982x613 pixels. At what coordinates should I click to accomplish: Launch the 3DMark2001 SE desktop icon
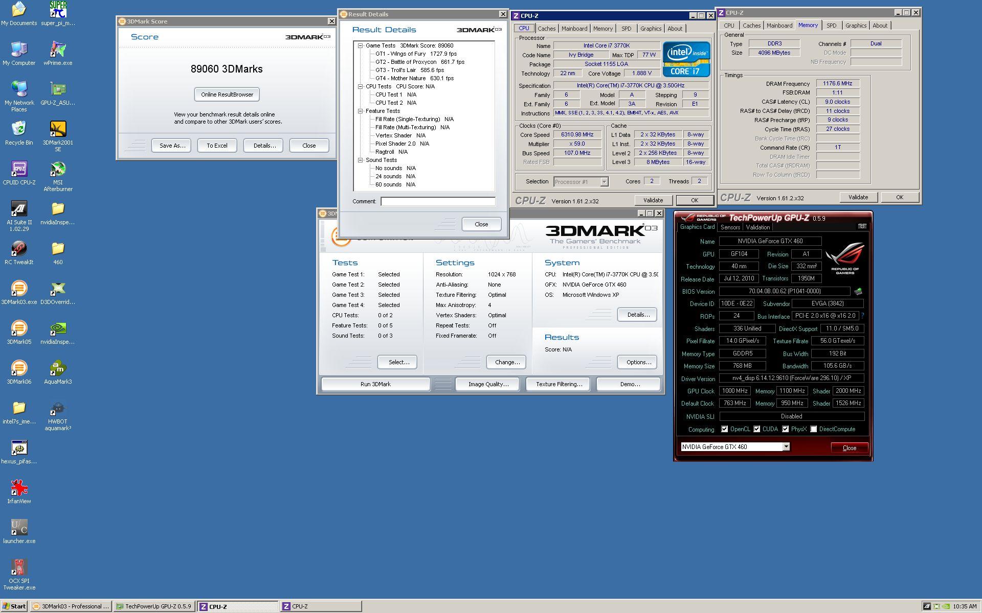[58, 136]
